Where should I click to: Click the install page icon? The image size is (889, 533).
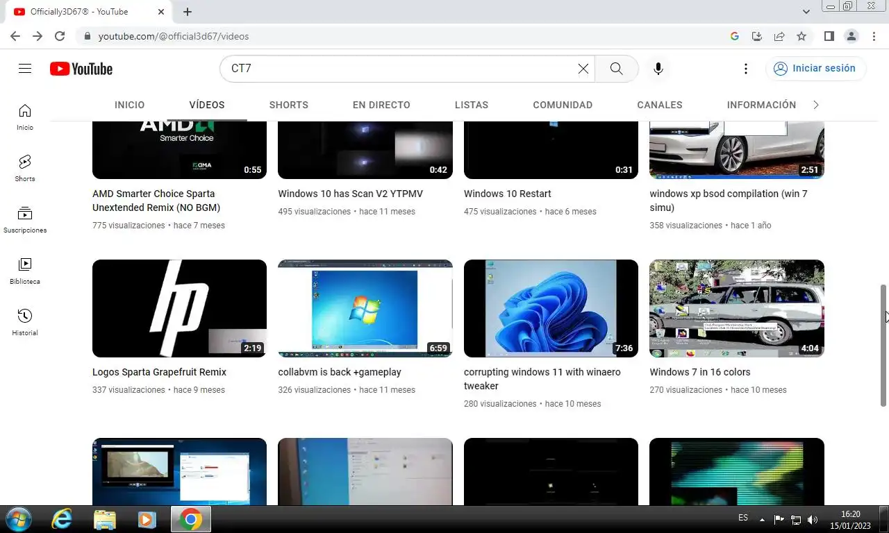coord(757,36)
